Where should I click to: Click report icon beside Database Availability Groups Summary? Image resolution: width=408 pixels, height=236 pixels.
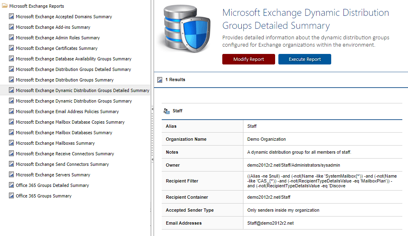click(x=11, y=58)
